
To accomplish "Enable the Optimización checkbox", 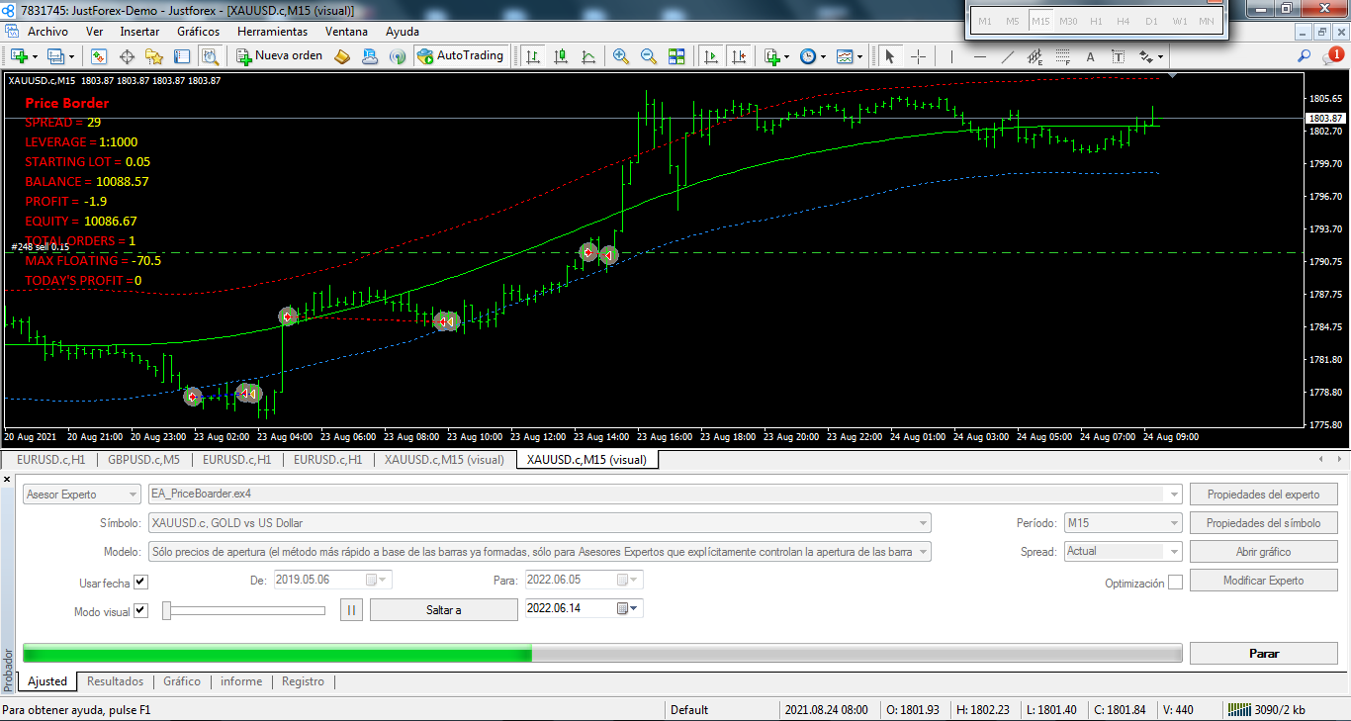I will pyautogui.click(x=1175, y=583).
